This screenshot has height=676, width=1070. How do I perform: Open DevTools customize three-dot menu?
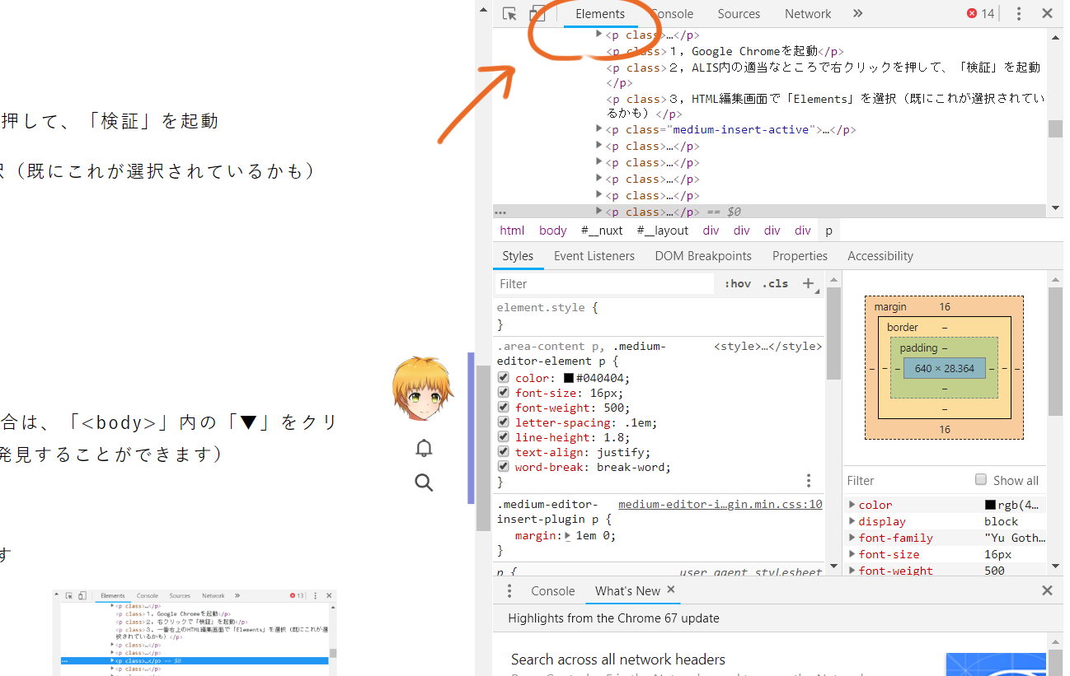pyautogui.click(x=1019, y=14)
